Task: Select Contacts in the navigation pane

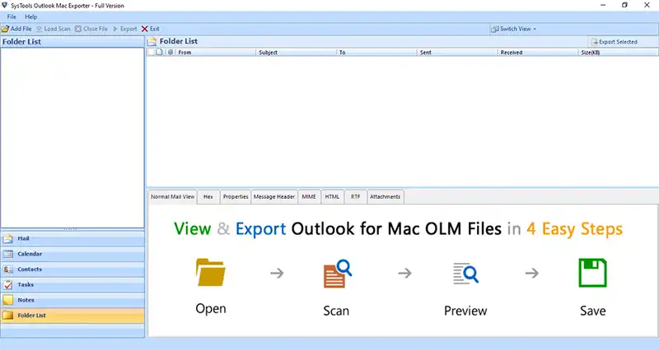Action: tap(72, 269)
